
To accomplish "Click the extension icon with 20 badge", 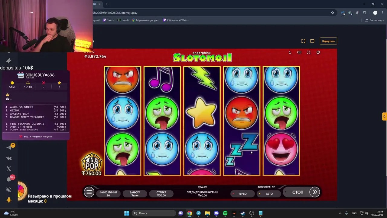I will point(343,13).
